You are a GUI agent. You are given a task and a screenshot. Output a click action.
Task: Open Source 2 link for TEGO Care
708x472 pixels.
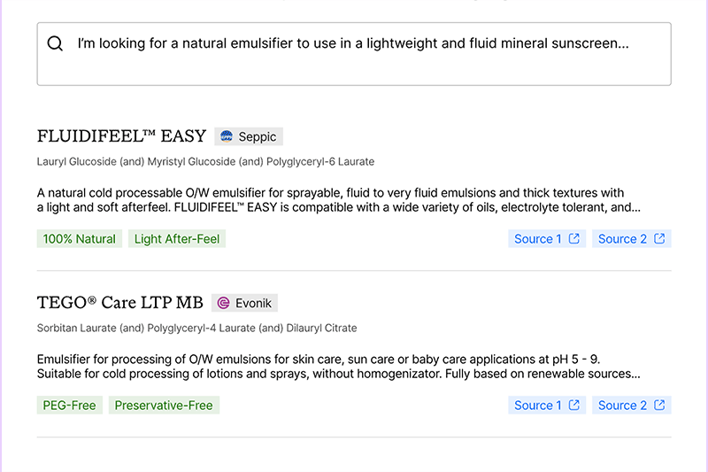tap(632, 406)
